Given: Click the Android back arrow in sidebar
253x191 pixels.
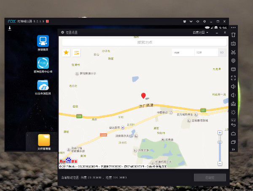Looking at the screenshot, I should coord(233,125).
